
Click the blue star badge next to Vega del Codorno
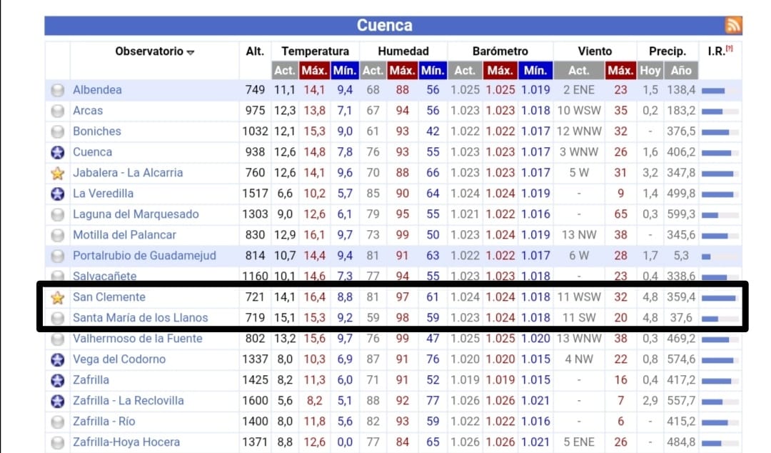click(58, 359)
